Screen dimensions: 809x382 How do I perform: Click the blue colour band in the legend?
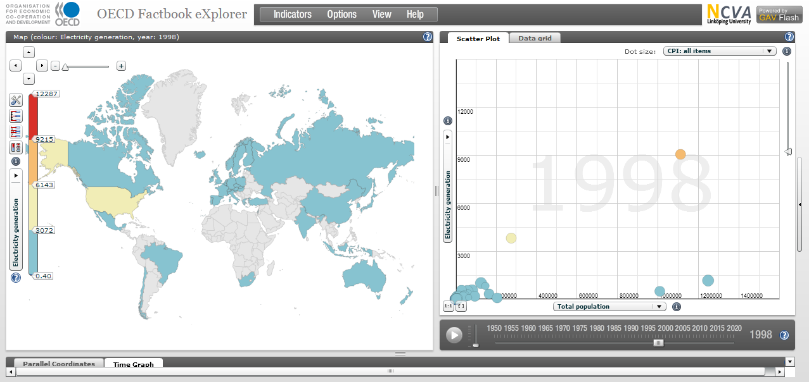[34, 253]
